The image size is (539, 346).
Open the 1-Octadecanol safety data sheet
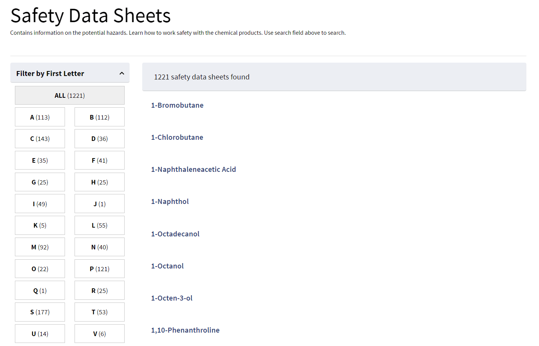[175, 234]
